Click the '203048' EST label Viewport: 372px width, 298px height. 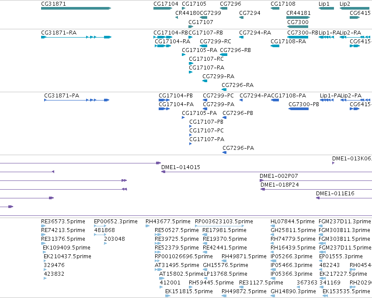115,239
